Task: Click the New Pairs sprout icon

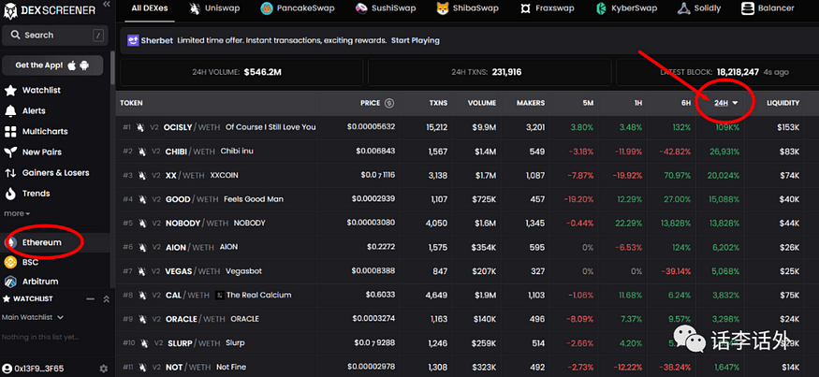Action: pyautogui.click(x=10, y=152)
